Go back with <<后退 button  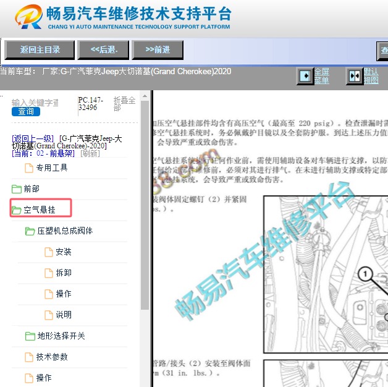pyautogui.click(x=103, y=50)
